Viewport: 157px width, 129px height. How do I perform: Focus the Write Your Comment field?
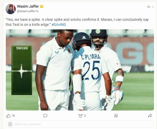click(81, 124)
